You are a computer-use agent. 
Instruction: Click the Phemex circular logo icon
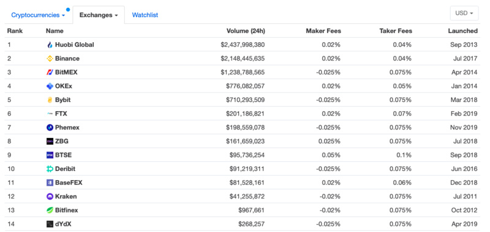[x=50, y=128]
